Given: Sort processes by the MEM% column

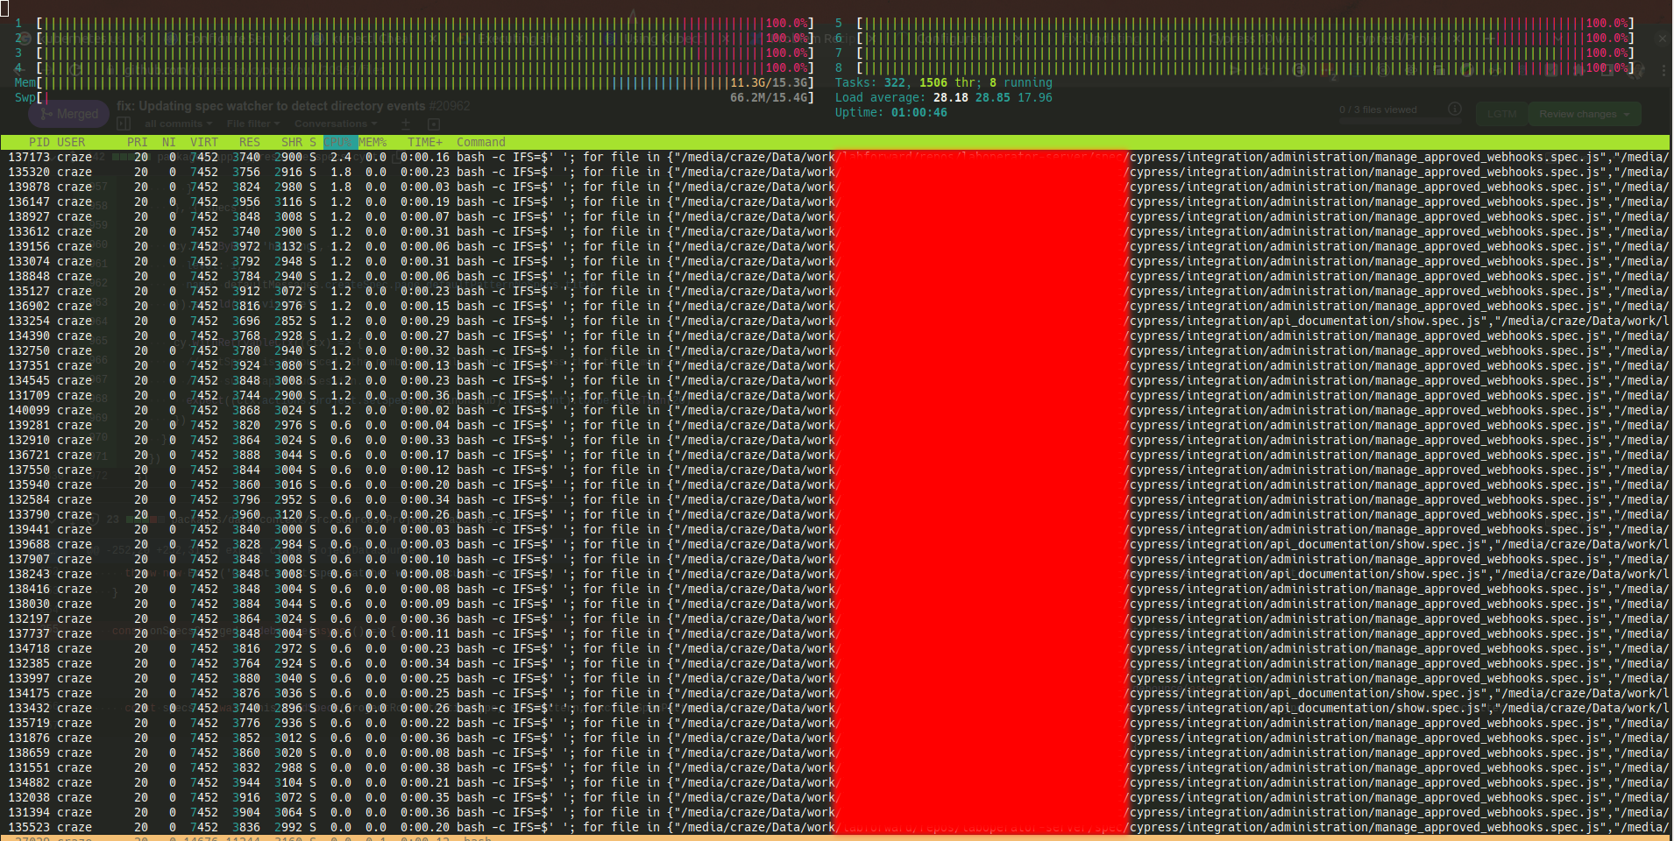Looking at the screenshot, I should point(372,142).
